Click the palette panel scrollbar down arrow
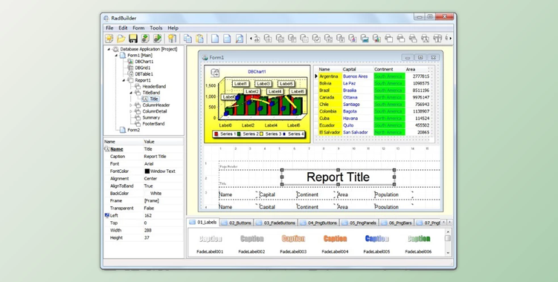This screenshot has height=282, width=558. click(x=448, y=253)
